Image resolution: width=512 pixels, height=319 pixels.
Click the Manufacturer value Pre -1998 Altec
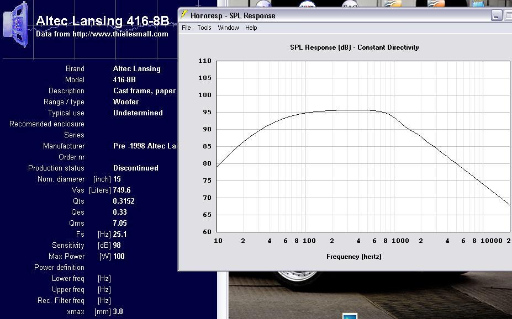coord(145,146)
